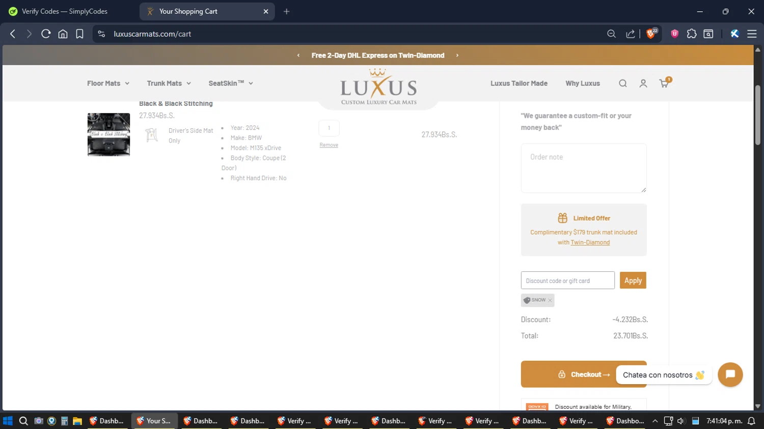Remove the floor mat from cart
Screen dimensions: 764x429
coord(329,145)
